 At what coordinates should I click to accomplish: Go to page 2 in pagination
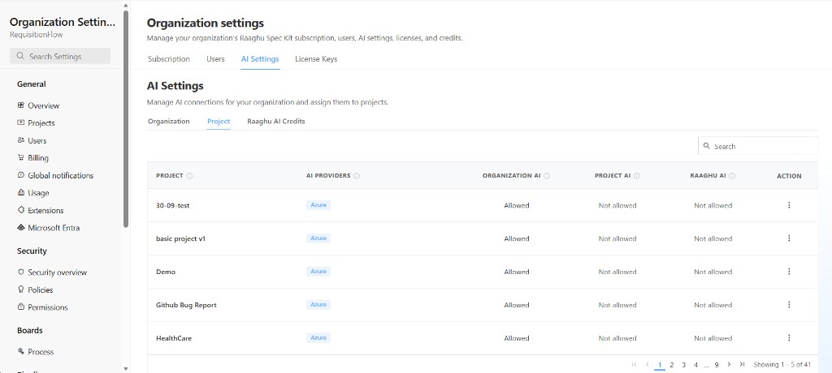(x=672, y=365)
